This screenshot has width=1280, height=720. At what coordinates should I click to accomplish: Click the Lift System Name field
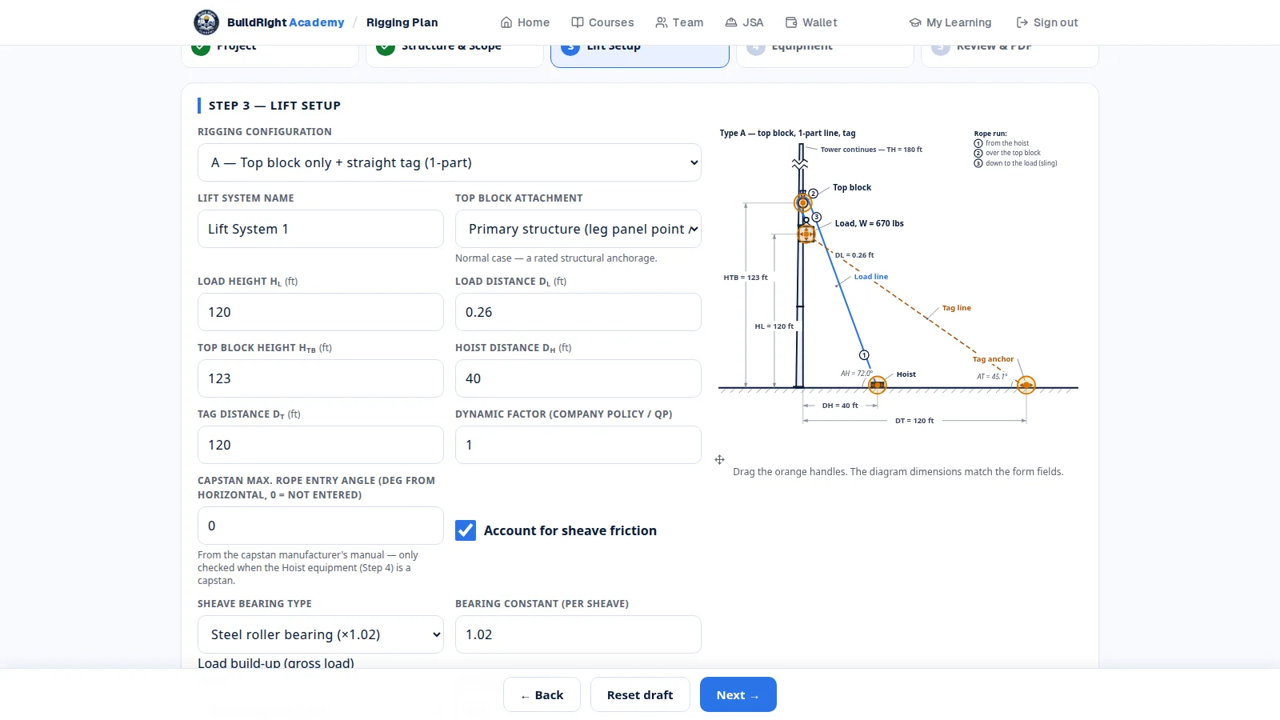321,229
